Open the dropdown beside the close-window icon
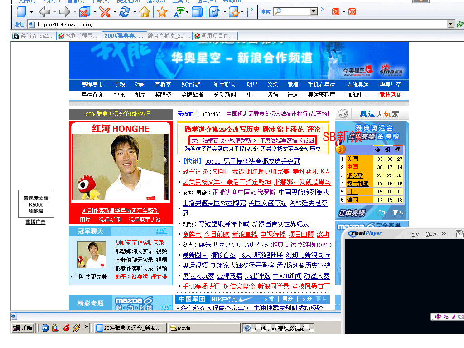The width and height of the screenshot is (464, 348). [95, 12]
